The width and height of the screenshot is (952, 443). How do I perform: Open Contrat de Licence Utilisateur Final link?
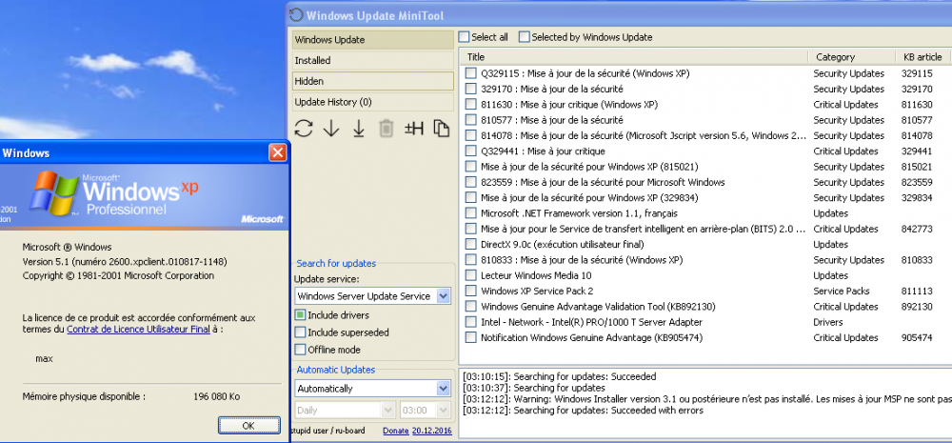coord(138,329)
